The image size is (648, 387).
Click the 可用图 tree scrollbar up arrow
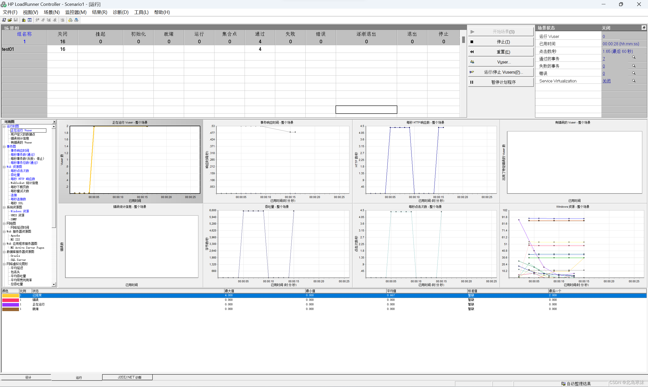(x=54, y=126)
